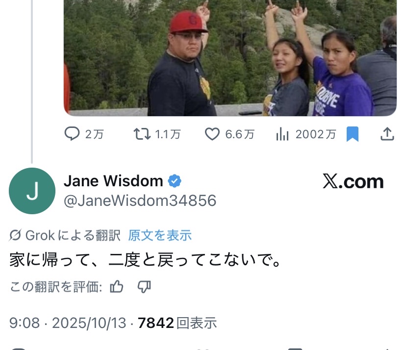The height and width of the screenshot is (350, 406).
Task: Tap the blue verified badge
Action: pos(175,181)
